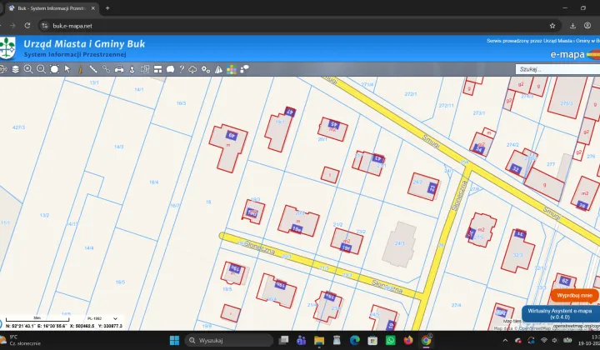
Task: Click the Wyszukaj taskbar search box
Action: (229, 340)
